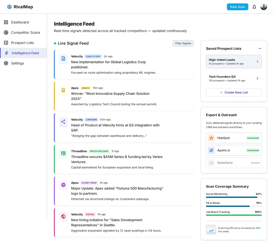This screenshot has height=247, width=274.
Task: Click the PRESS RELEASE tag
Action: (99, 151)
